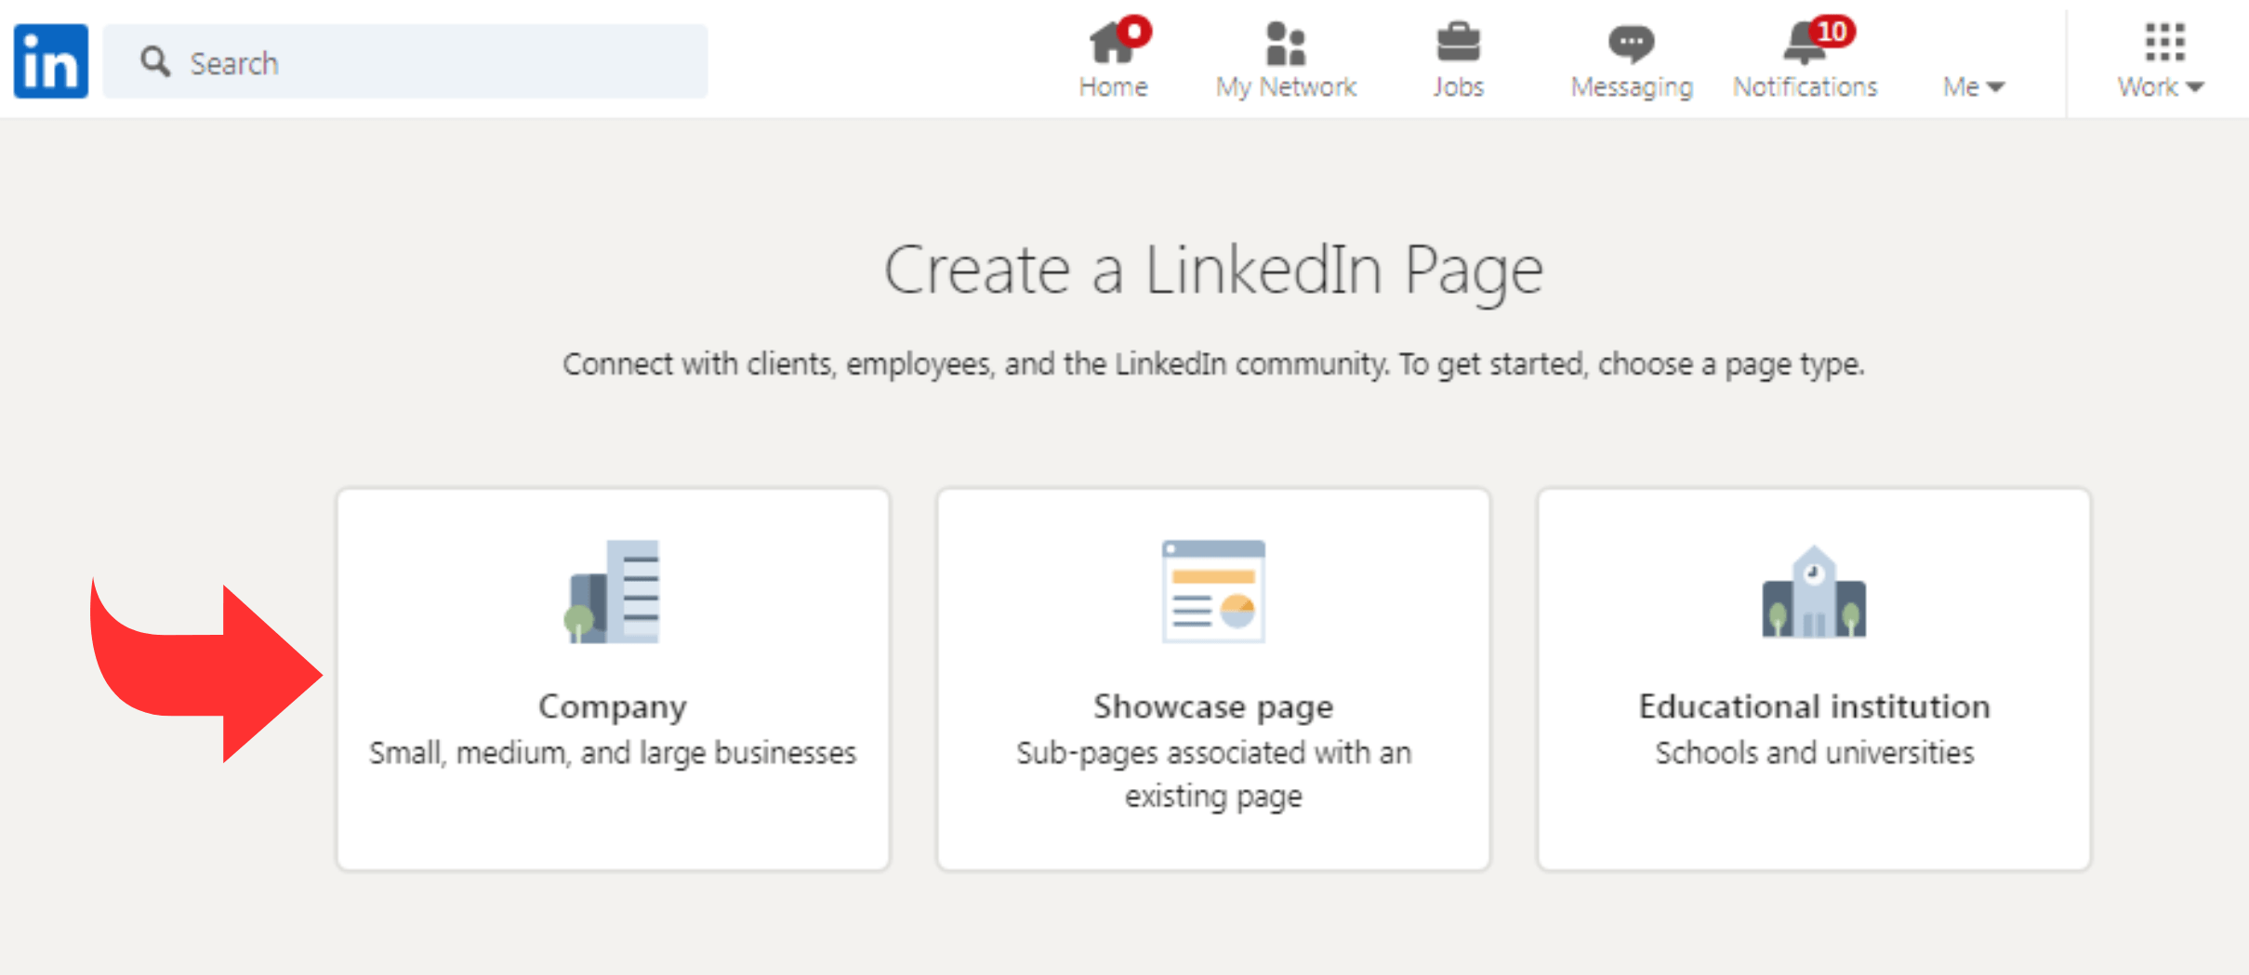2249x975 pixels.
Task: Click the Jobs briefcase icon
Action: (x=1457, y=42)
